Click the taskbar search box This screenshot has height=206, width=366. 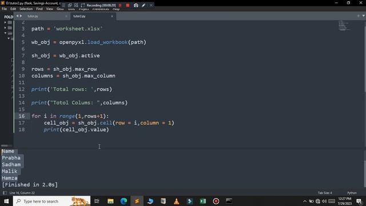(x=51, y=201)
